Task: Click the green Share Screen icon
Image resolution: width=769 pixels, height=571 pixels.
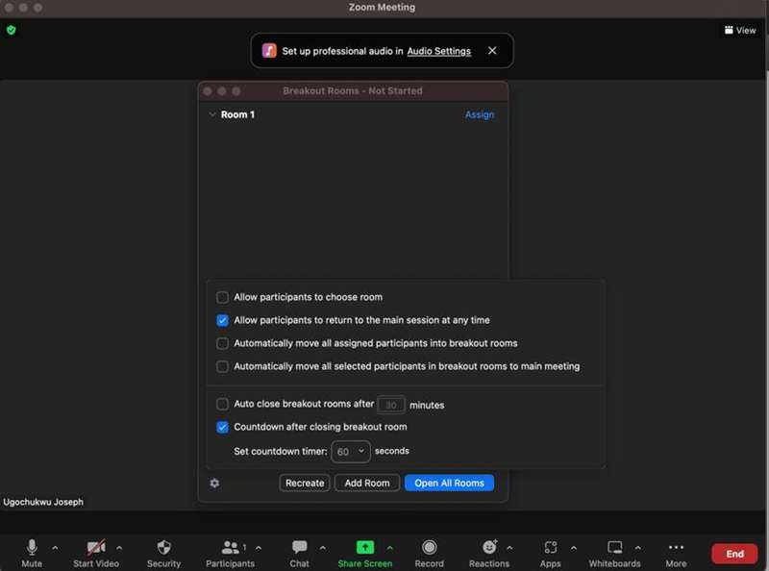Action: pos(364,547)
